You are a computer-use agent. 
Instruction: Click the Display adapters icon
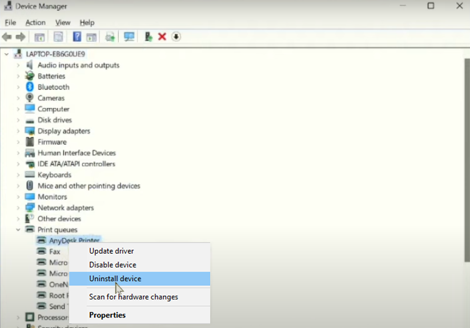pos(30,131)
